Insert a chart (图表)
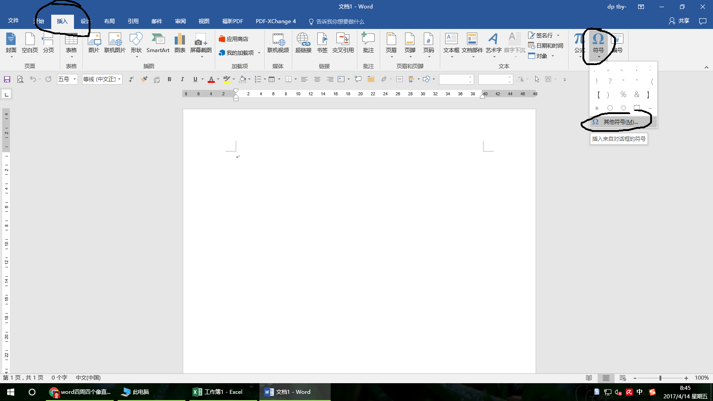The height and width of the screenshot is (401, 713). pyautogui.click(x=180, y=44)
